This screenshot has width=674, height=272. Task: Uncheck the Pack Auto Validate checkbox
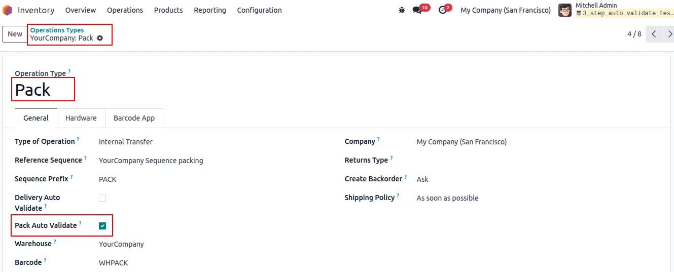(x=102, y=226)
